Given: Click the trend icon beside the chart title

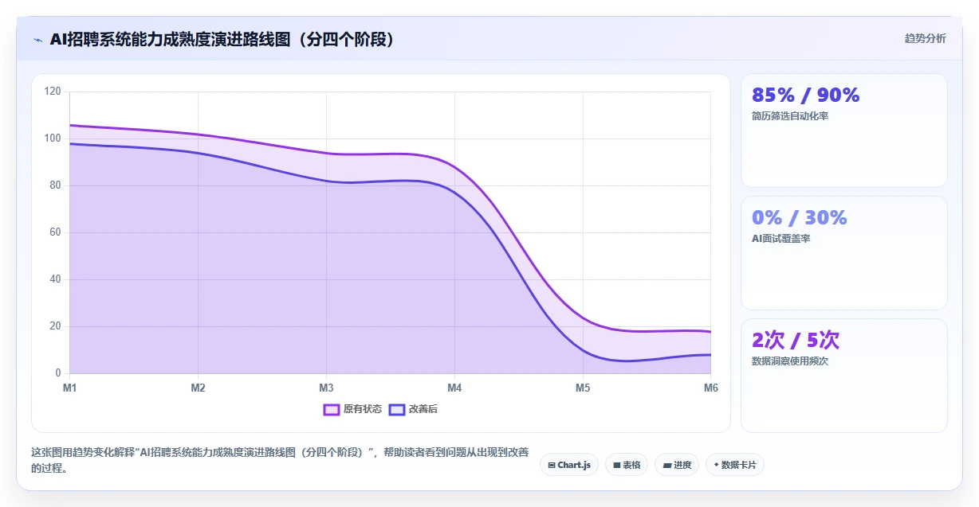Looking at the screenshot, I should [37, 40].
